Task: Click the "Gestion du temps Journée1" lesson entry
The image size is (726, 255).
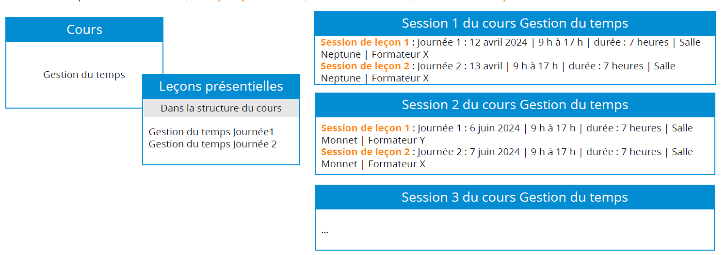Action: coord(211,132)
